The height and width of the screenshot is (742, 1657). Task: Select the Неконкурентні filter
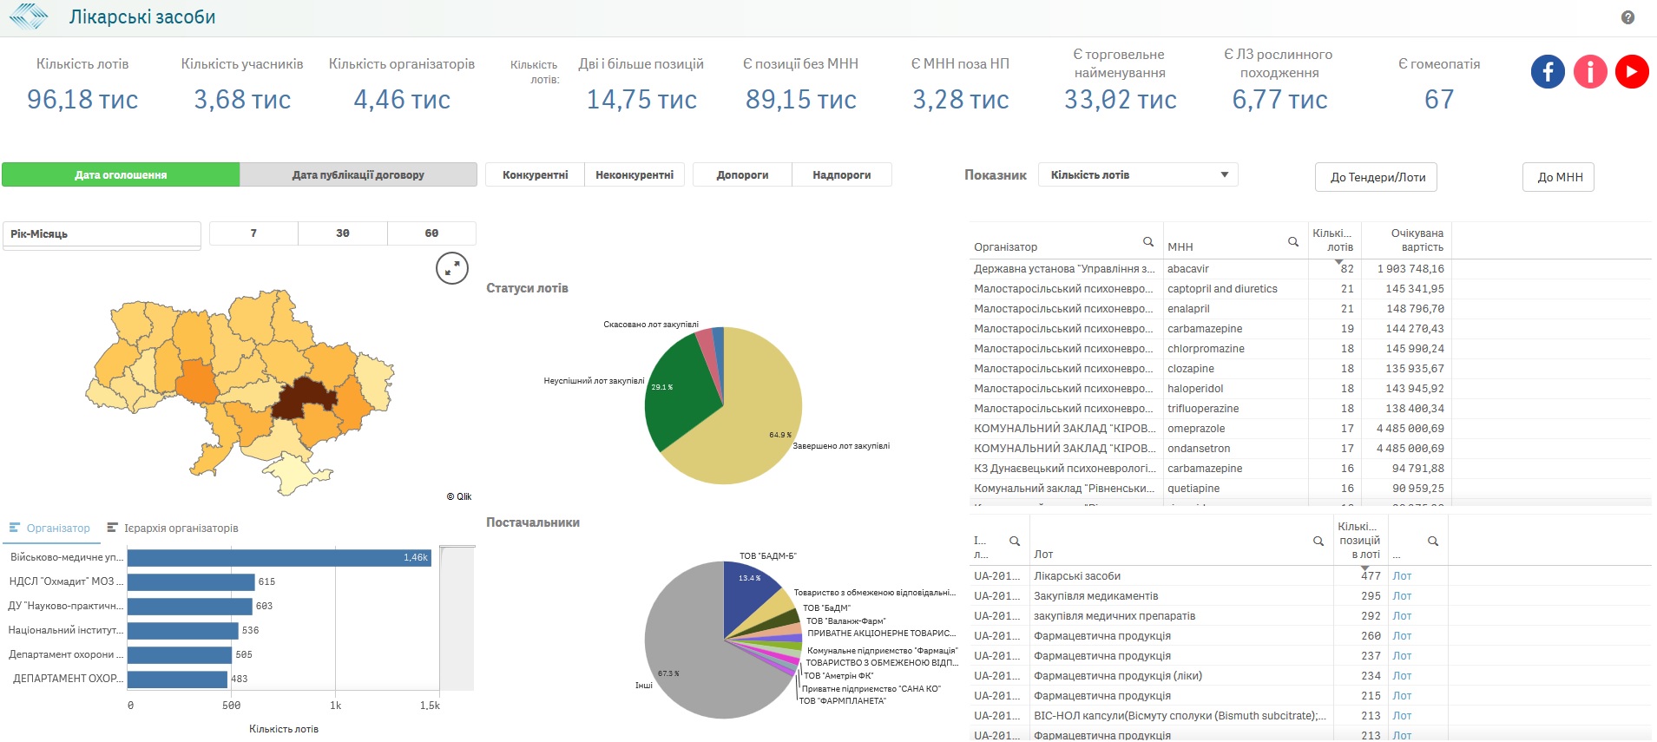click(635, 174)
